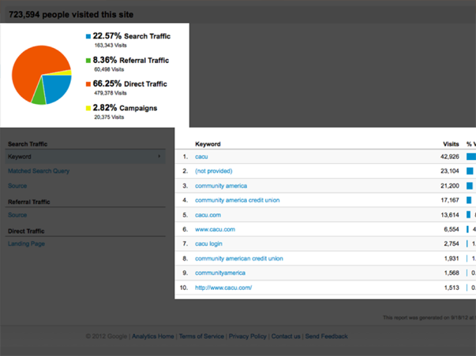476x356 pixels.
Task: Open the 'www.cacu.com' keyword link
Action: (x=215, y=229)
